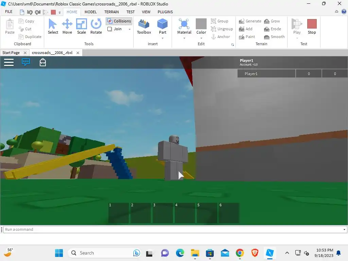Open File Explorer from taskbar
The height and width of the screenshot is (261, 348).
point(195,253)
